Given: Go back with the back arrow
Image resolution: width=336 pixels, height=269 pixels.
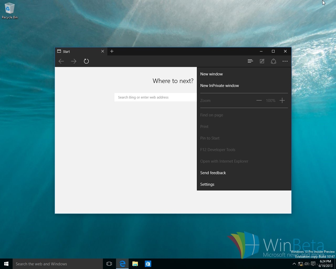Looking at the screenshot, I should coord(61,61).
